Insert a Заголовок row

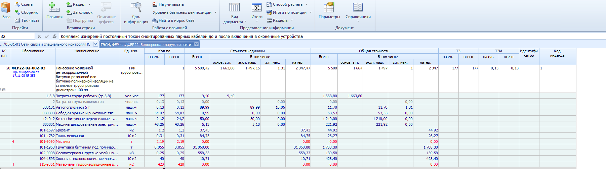pos(79,12)
